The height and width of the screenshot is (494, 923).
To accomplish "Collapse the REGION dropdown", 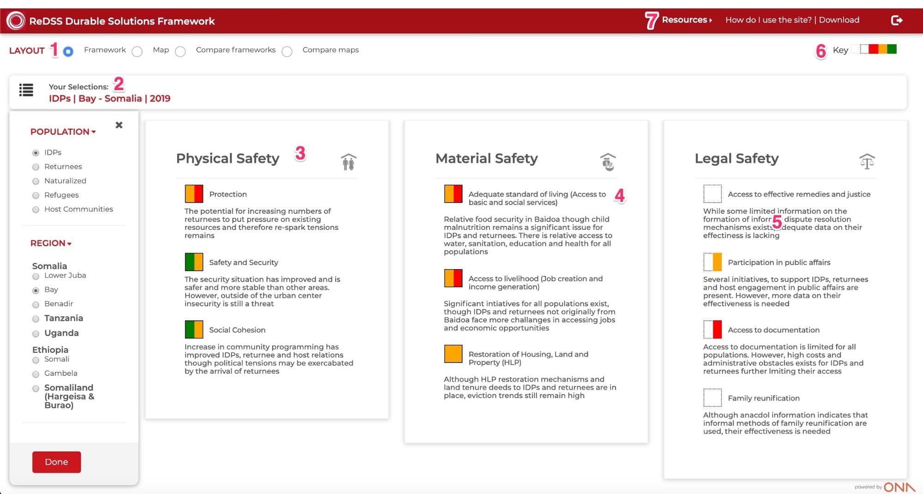I will pos(51,243).
